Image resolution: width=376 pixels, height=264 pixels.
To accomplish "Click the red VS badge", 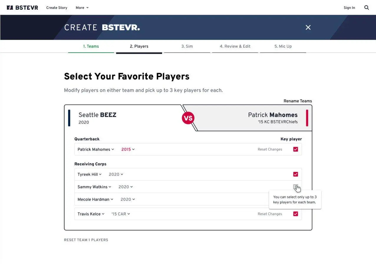I will point(188,118).
